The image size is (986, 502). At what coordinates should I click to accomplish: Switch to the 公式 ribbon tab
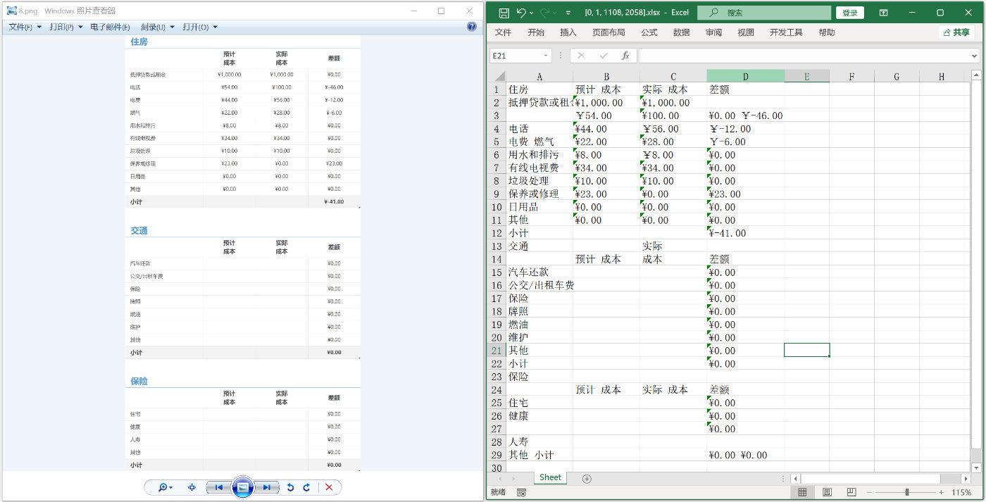click(649, 32)
